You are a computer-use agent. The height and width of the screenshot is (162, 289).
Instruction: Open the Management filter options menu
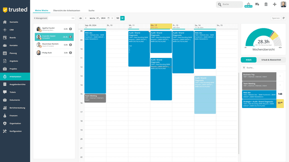pos(73,18)
